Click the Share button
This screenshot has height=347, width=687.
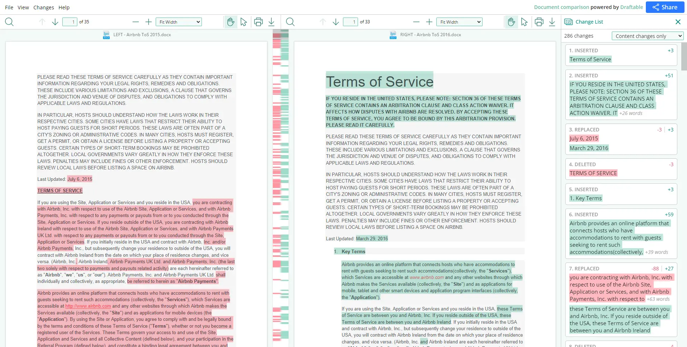(665, 7)
